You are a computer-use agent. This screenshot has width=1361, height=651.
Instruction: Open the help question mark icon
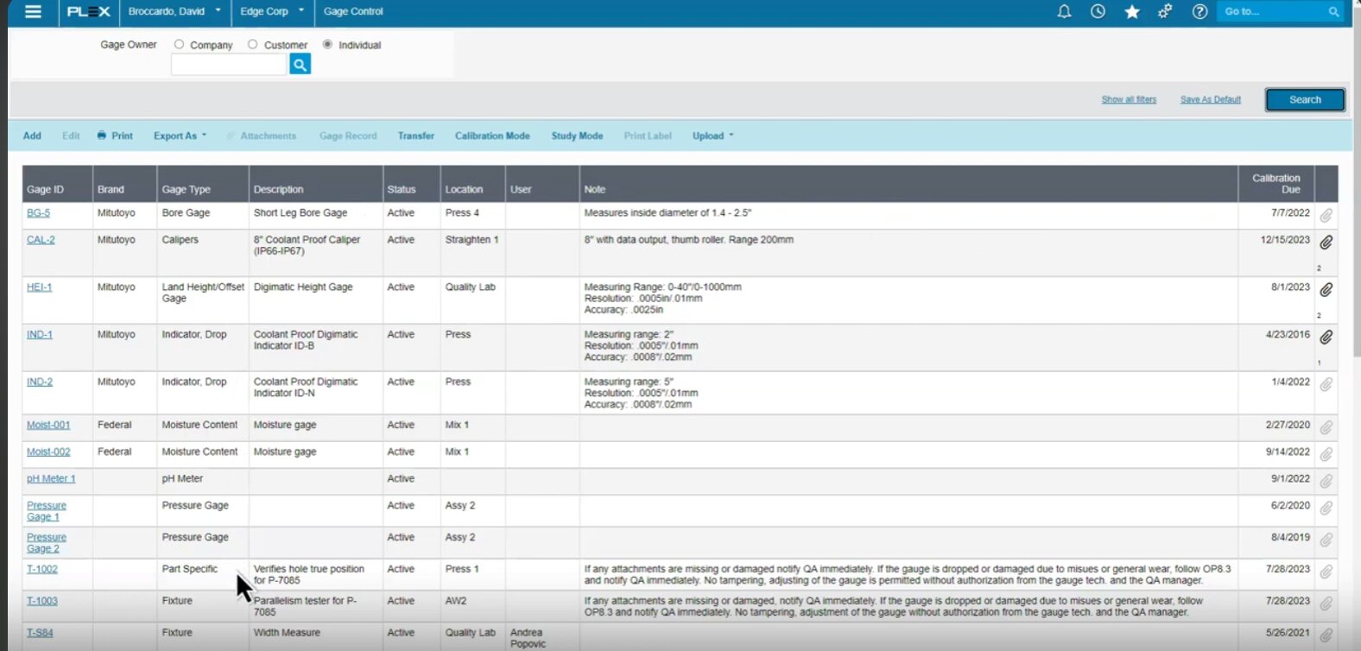coord(1200,12)
